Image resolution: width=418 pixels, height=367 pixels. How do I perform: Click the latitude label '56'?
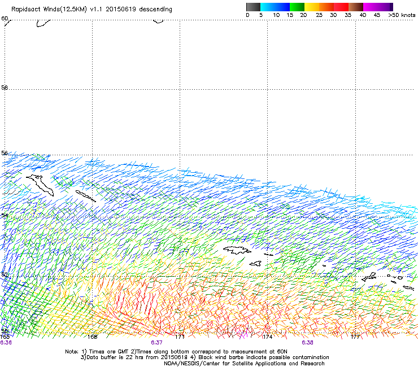click(x=5, y=153)
